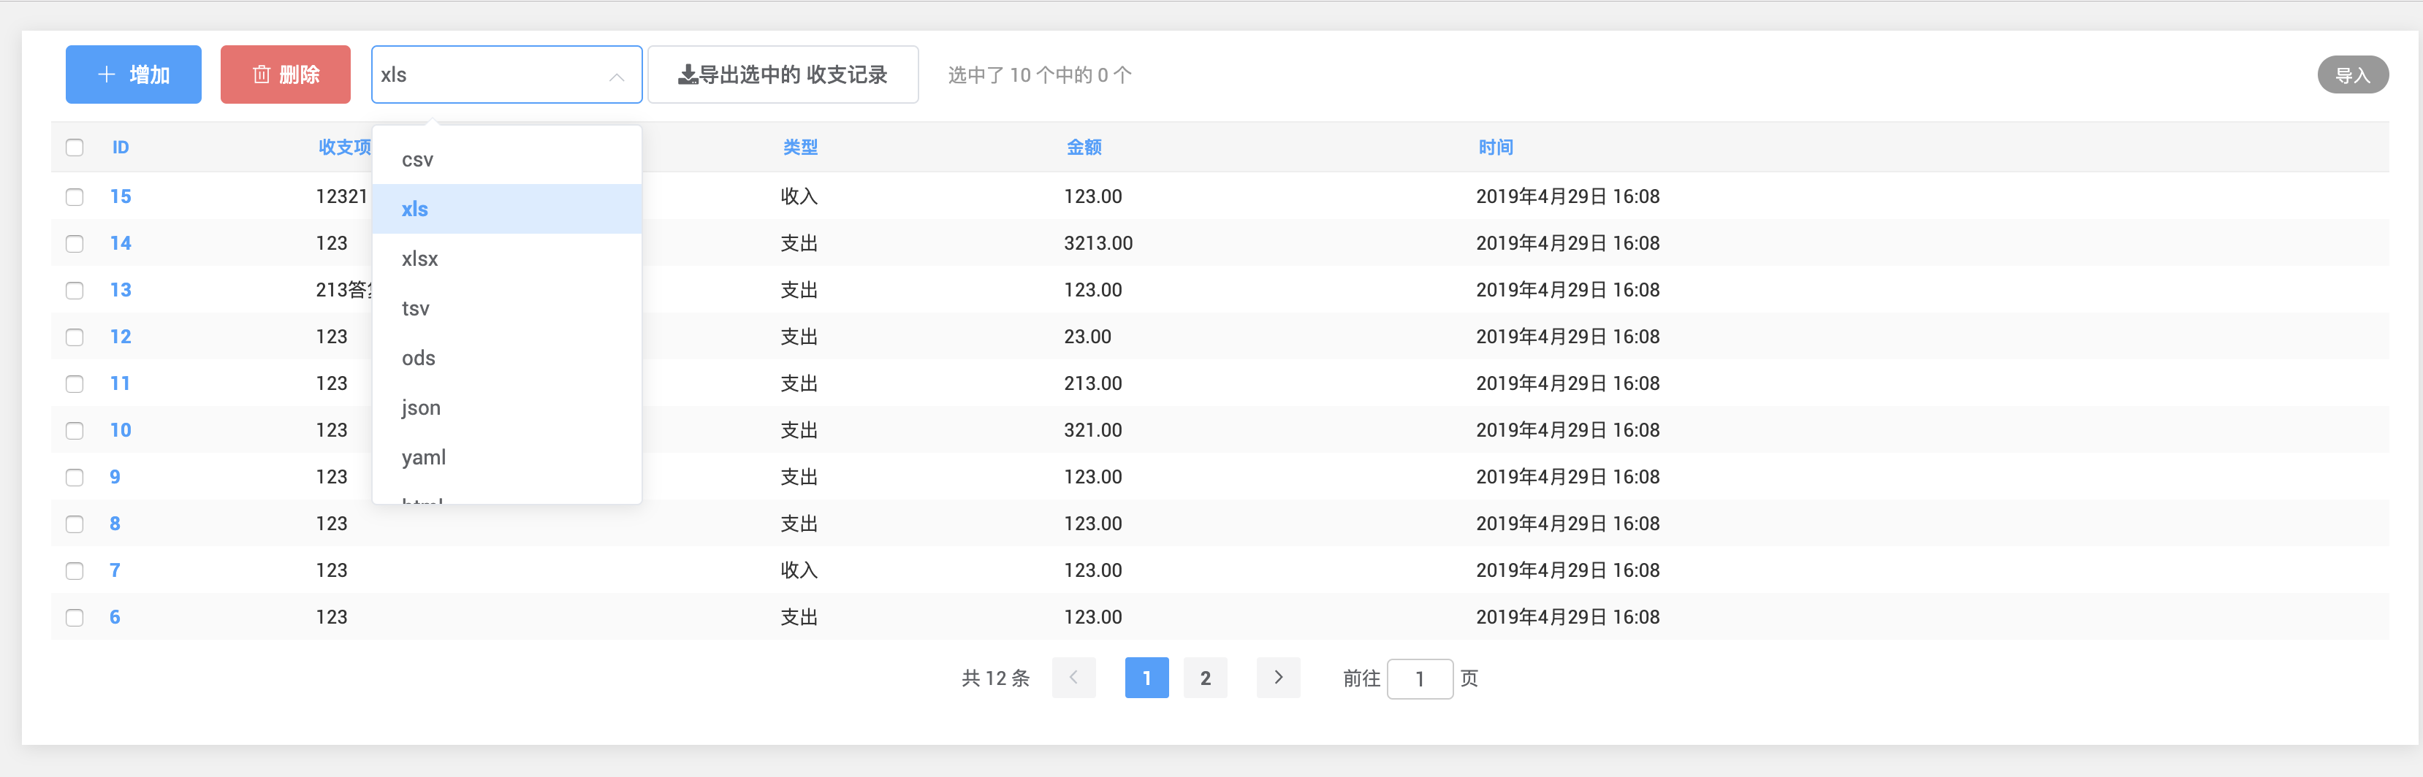
Task: Click the 导出选中的 收支记录 button
Action: click(x=783, y=74)
